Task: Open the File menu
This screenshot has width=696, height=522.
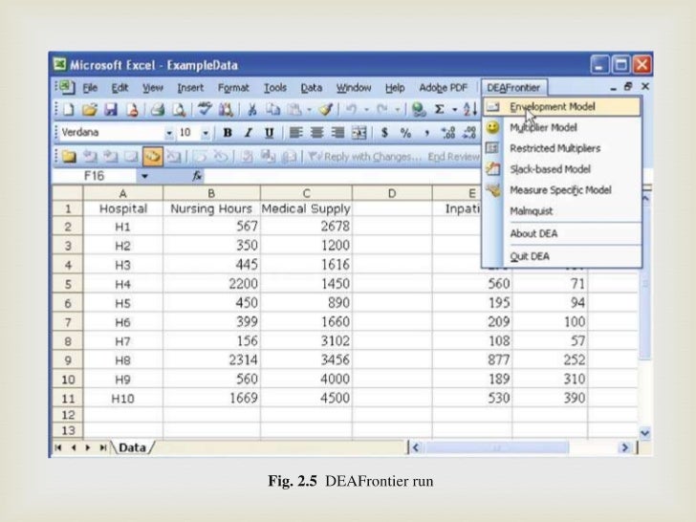Action: coord(90,88)
